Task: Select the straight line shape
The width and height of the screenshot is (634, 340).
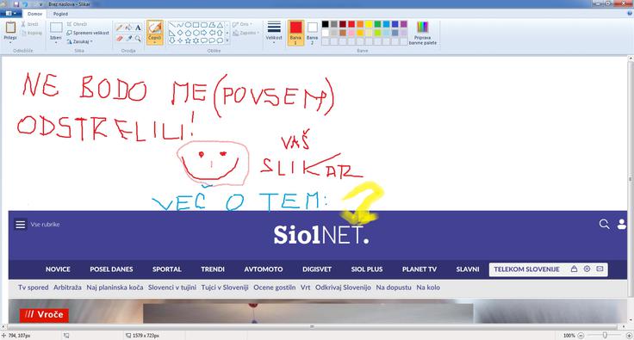Action: 172,25
